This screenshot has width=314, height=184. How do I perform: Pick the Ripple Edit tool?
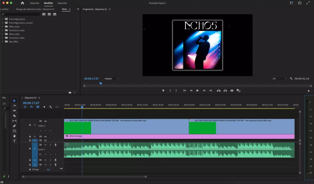(14, 111)
